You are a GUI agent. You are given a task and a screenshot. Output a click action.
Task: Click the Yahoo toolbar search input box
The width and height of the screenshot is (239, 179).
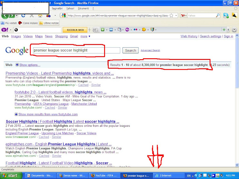click(37, 30)
